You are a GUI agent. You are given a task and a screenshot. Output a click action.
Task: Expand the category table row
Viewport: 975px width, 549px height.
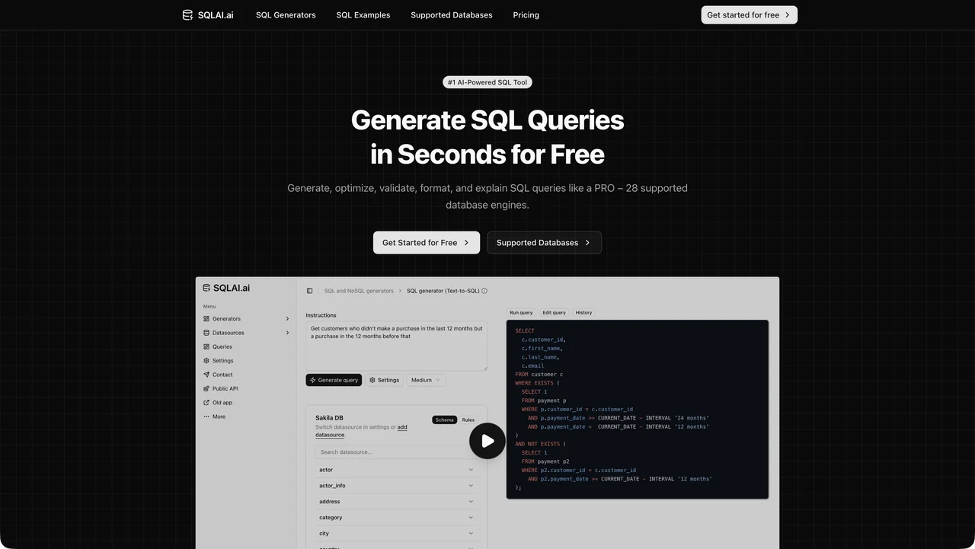point(396,518)
